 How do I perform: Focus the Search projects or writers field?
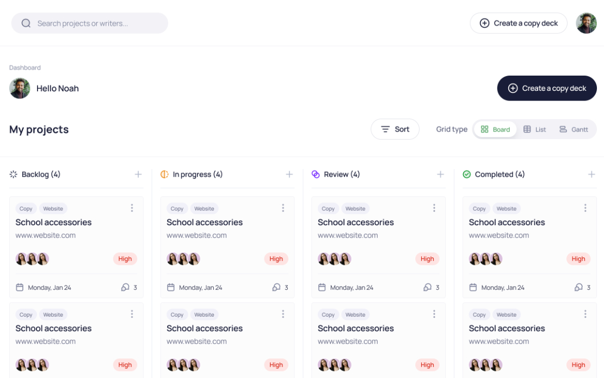[90, 23]
